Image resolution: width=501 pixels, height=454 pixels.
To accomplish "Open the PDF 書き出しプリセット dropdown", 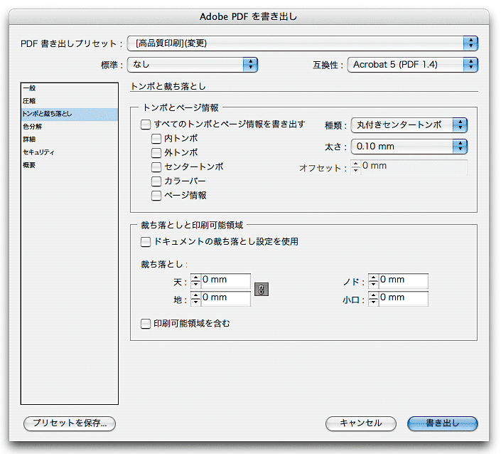I will [x=302, y=43].
